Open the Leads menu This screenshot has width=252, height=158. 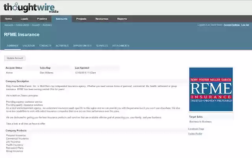pos(24,19)
